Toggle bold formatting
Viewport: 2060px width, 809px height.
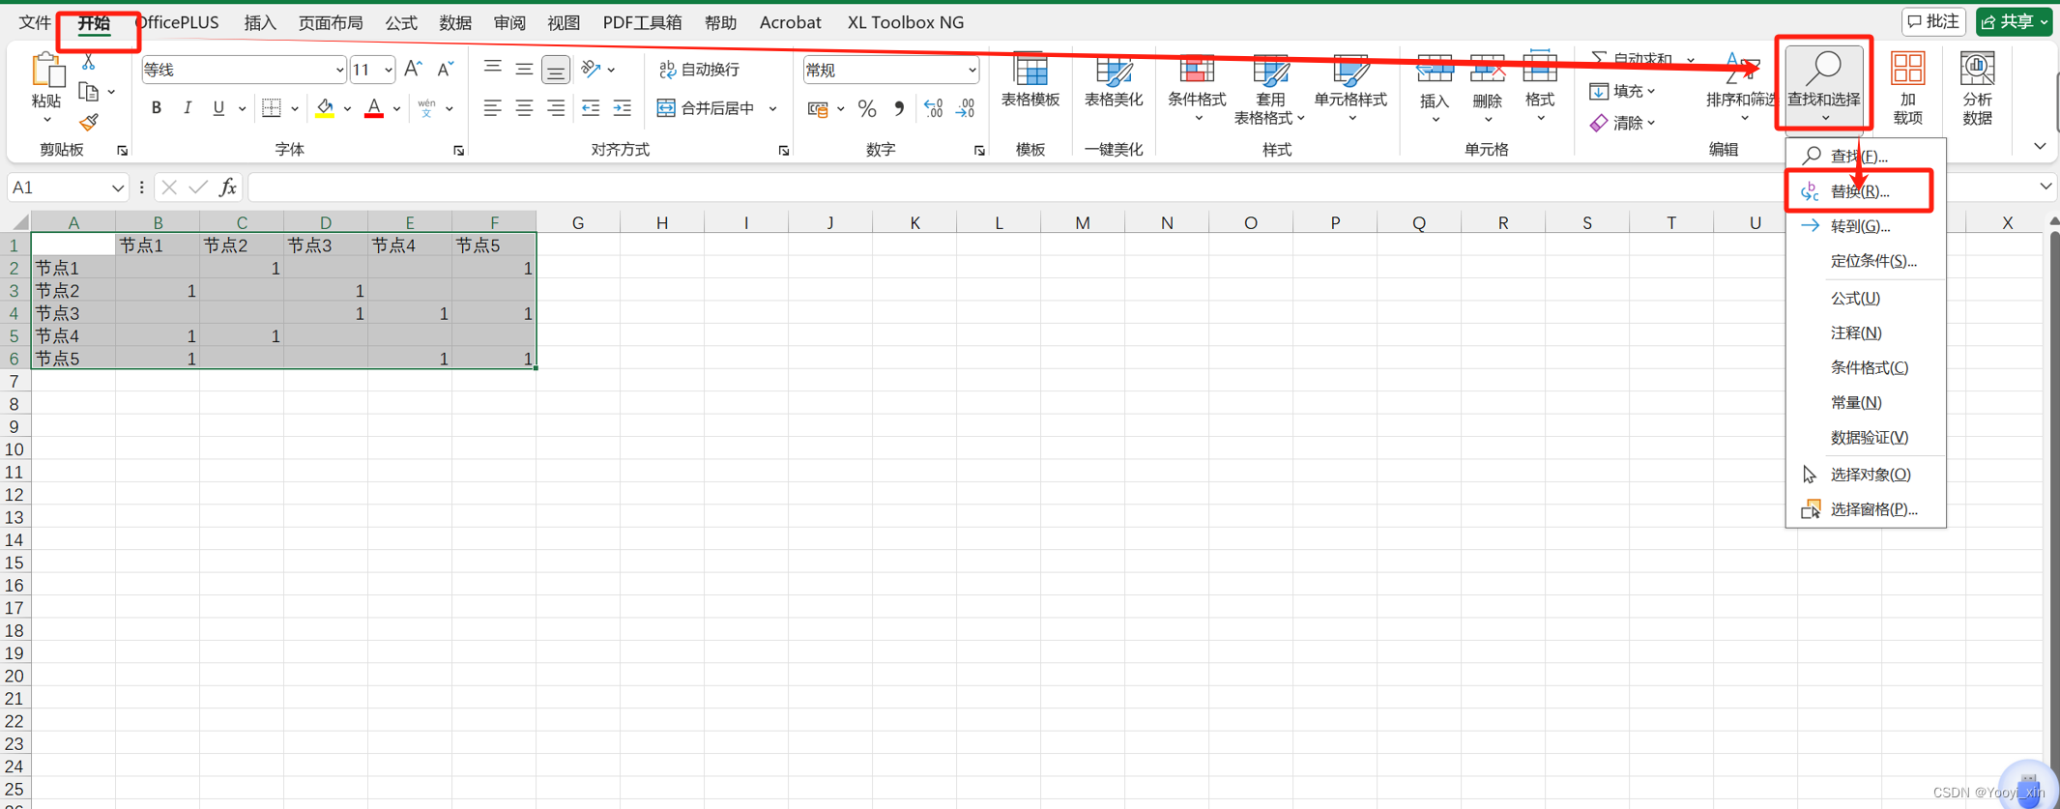[156, 108]
